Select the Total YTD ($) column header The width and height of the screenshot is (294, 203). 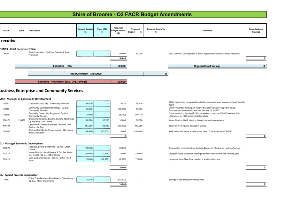click(x=102, y=30)
